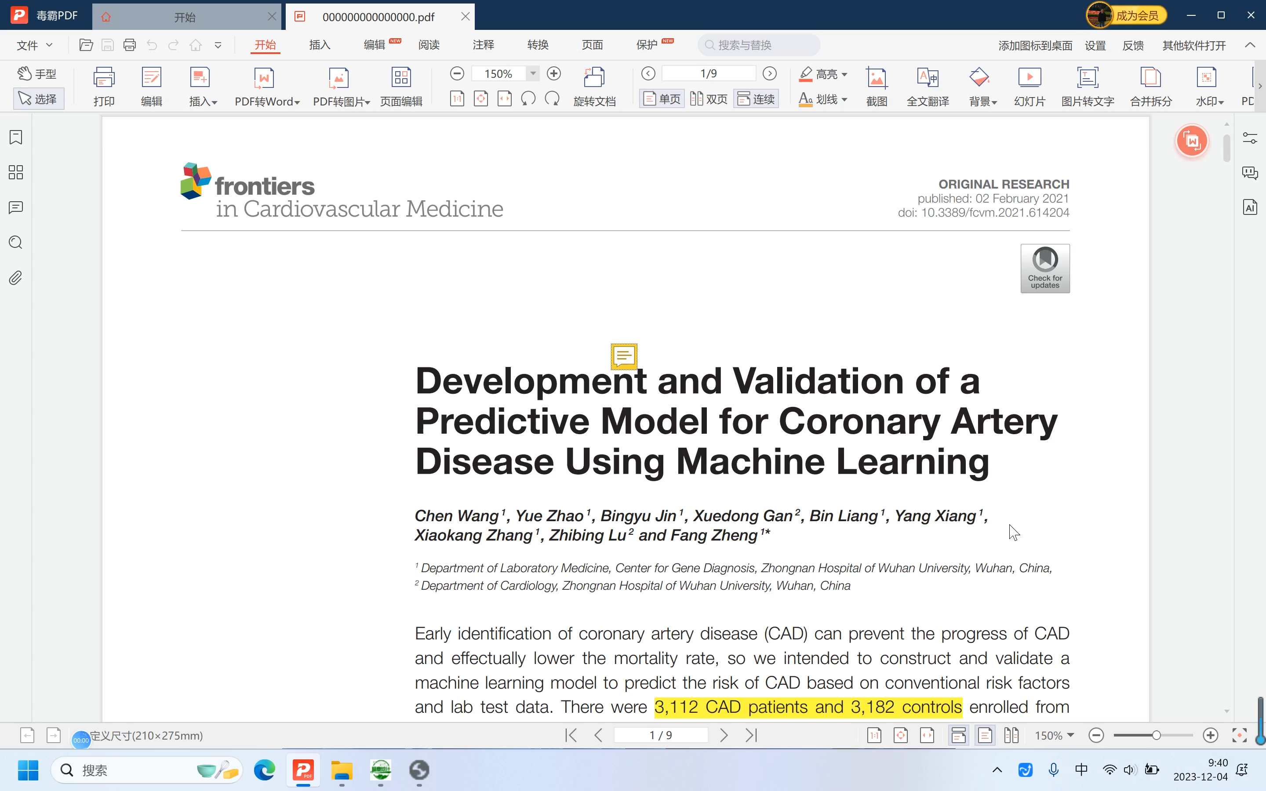
Task: Click the rotate counterclockwise icon in toolbar
Action: click(528, 98)
